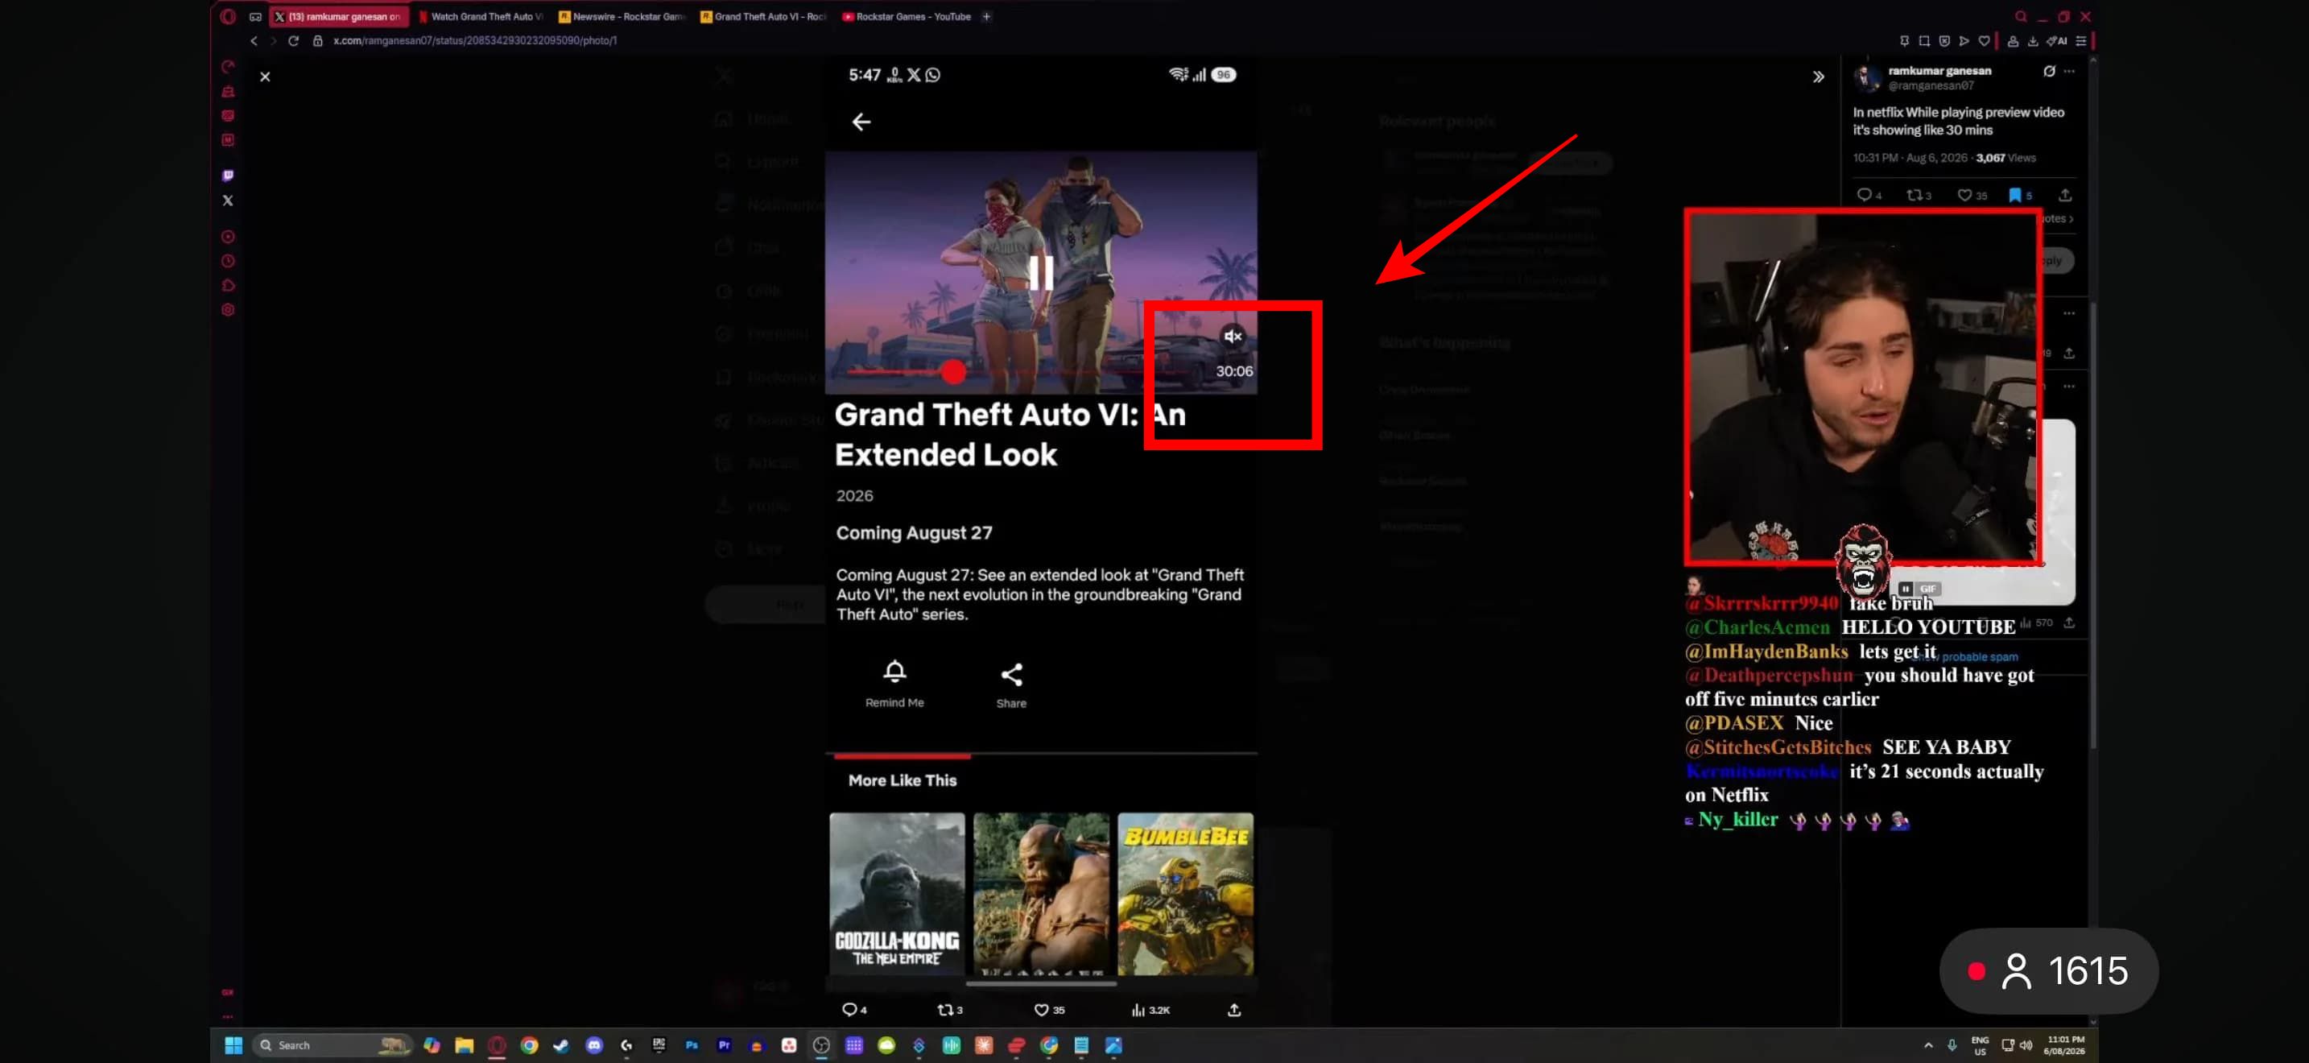2309x1063 pixels.
Task: Switch to the Watch Grand Theft Auto VI Netflix tab
Action: click(x=481, y=16)
